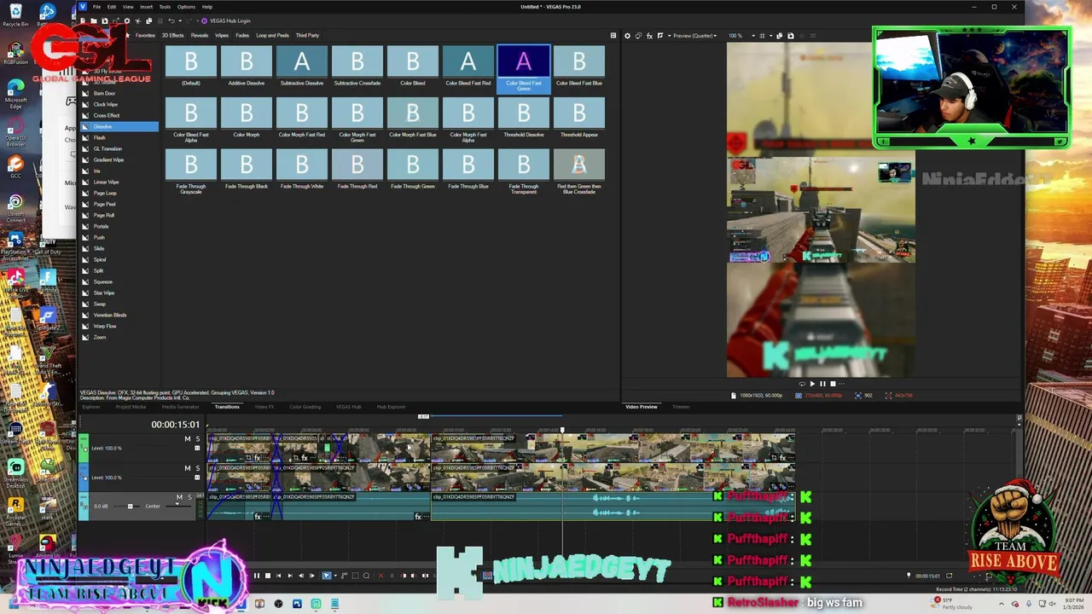1092x614 pixels.
Task: Open Microsoft Edge from the desktop
Action: click(x=15, y=94)
